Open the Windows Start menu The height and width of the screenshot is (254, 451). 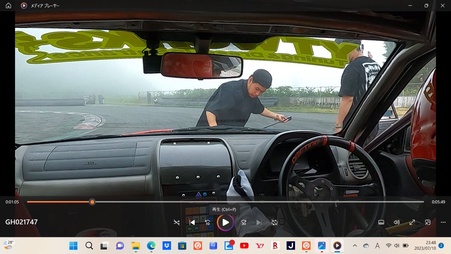click(x=73, y=246)
